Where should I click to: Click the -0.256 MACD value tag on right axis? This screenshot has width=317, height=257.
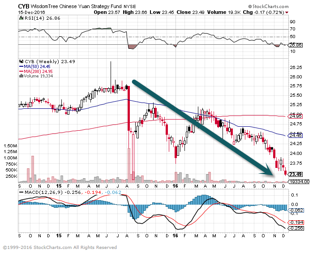[x=296, y=228]
